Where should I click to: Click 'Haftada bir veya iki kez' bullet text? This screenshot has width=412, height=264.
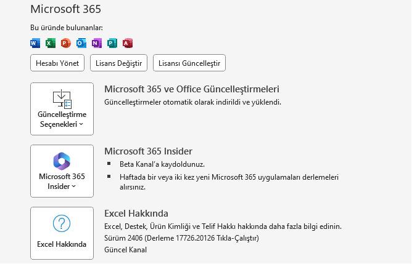229,182
